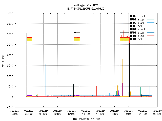Image resolution: width=162 pixels, height=121 pixels.
Task: Click the red spike reaching 1000 V
Action: (97, 86)
